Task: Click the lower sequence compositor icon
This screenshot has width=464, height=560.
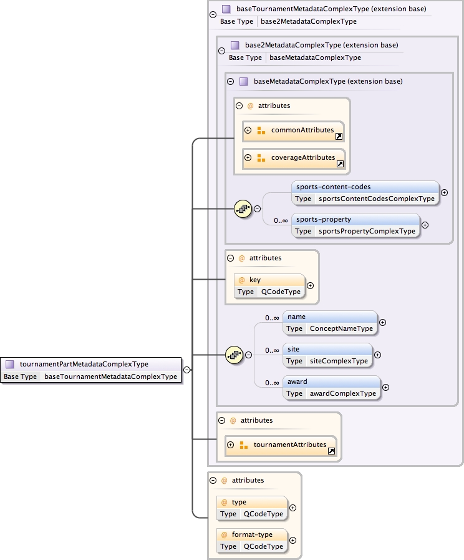Action: pos(233,355)
